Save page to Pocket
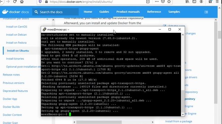222x124 pixels. [163, 2]
